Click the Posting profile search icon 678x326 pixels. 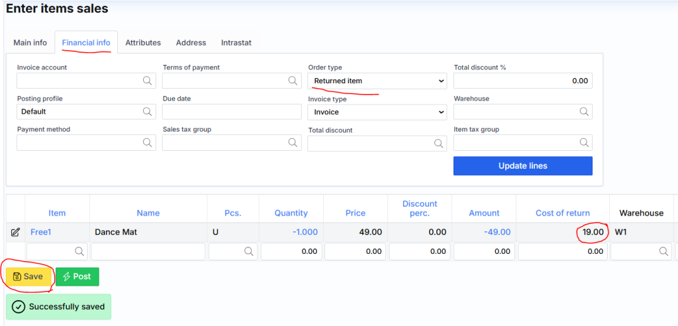[x=147, y=112]
